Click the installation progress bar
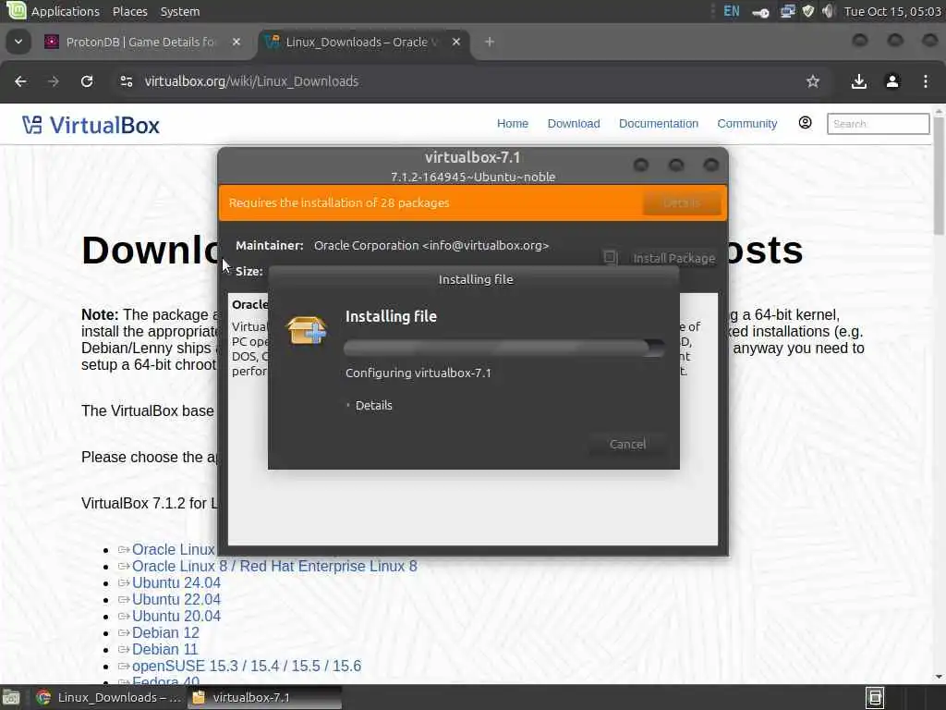This screenshot has width=946, height=710. [503, 348]
